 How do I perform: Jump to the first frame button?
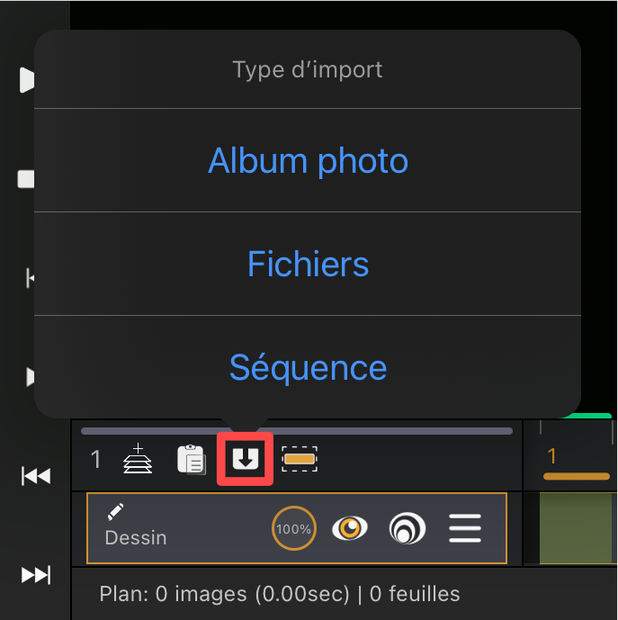36,476
